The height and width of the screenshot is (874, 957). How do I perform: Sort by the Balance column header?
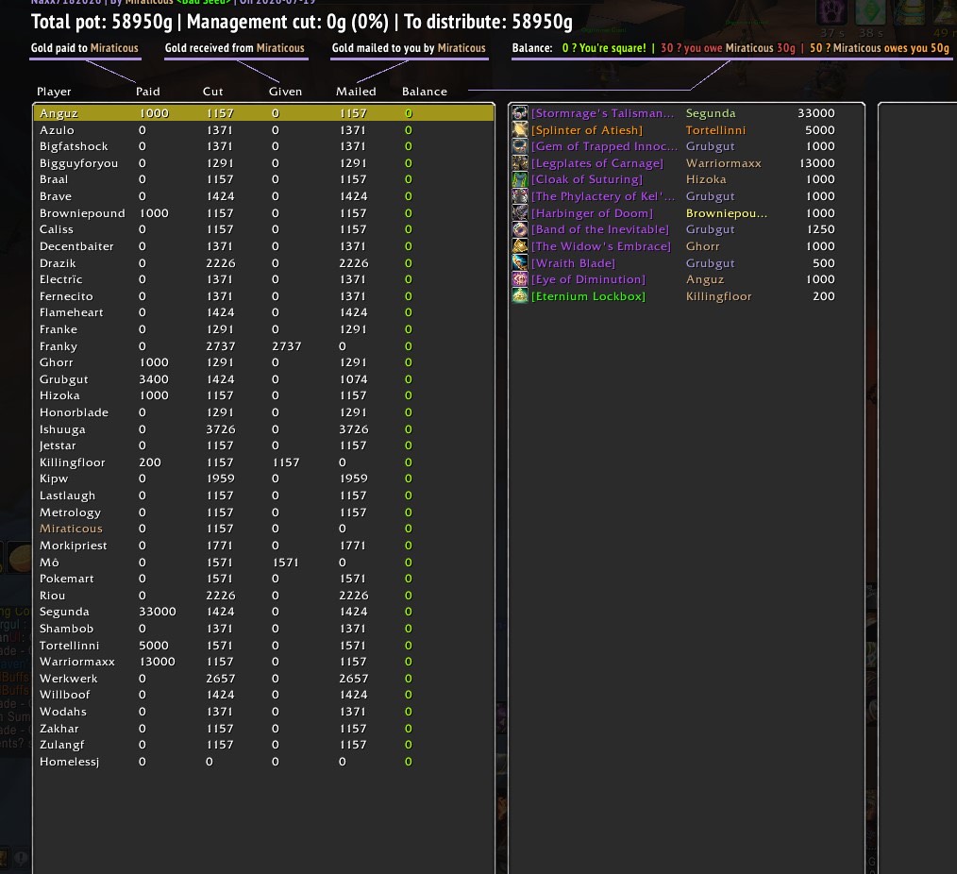(424, 92)
